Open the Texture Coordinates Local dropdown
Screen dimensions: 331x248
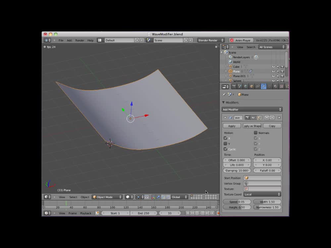tap(262, 194)
